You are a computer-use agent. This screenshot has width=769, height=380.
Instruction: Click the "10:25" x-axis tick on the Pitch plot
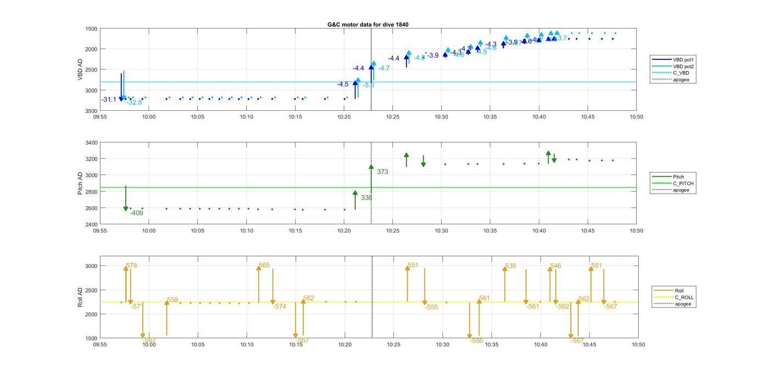click(x=393, y=231)
